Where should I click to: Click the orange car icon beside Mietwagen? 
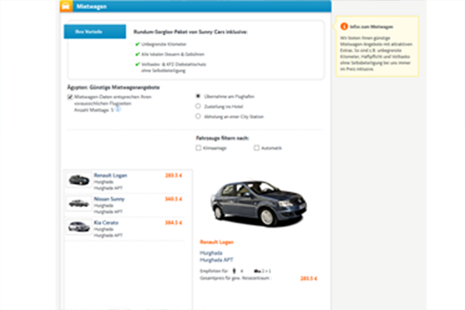click(x=66, y=6)
